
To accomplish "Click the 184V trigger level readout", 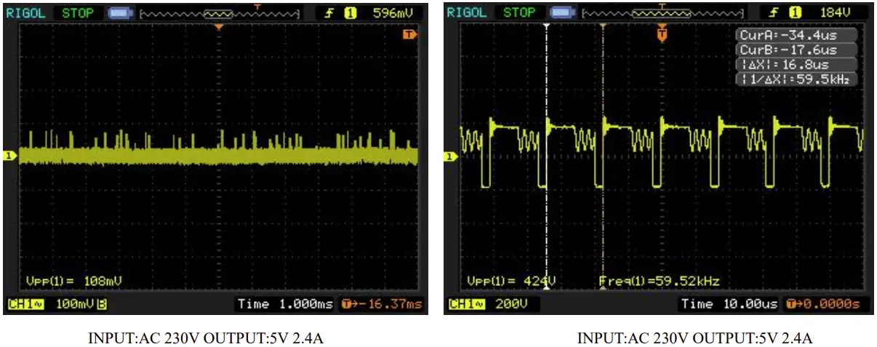I will tap(836, 13).
